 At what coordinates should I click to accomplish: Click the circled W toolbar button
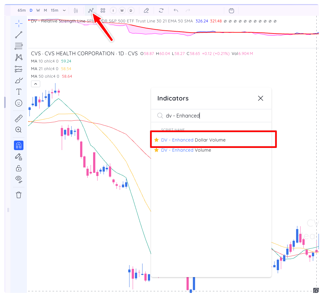click(122, 10)
